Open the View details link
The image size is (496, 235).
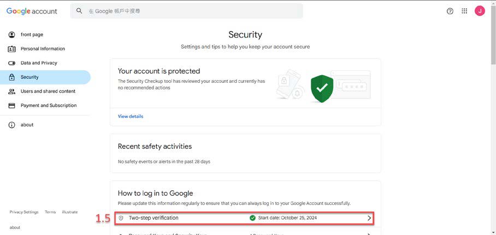[131, 116]
